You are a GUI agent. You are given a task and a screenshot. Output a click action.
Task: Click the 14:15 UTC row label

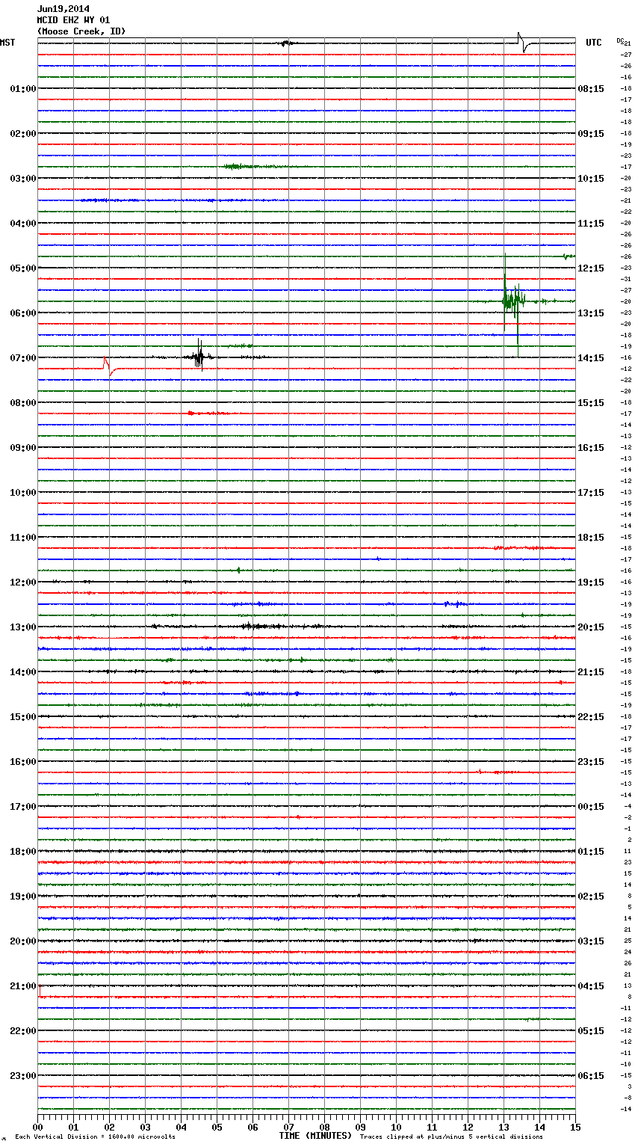591,358
